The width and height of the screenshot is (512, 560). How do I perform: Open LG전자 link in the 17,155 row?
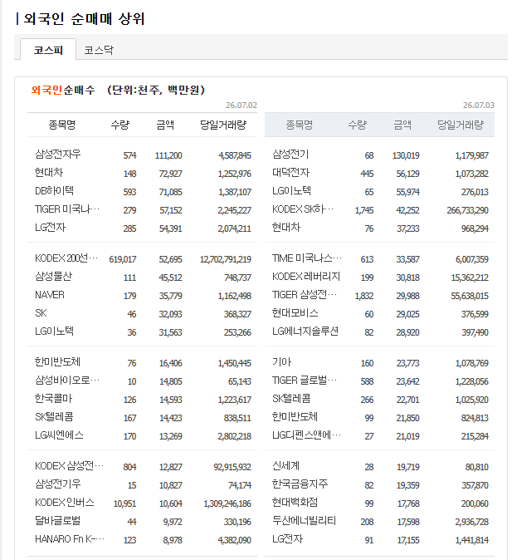288,539
